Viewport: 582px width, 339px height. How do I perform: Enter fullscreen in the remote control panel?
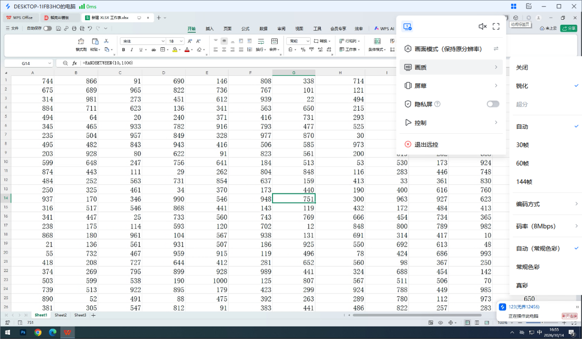click(496, 27)
